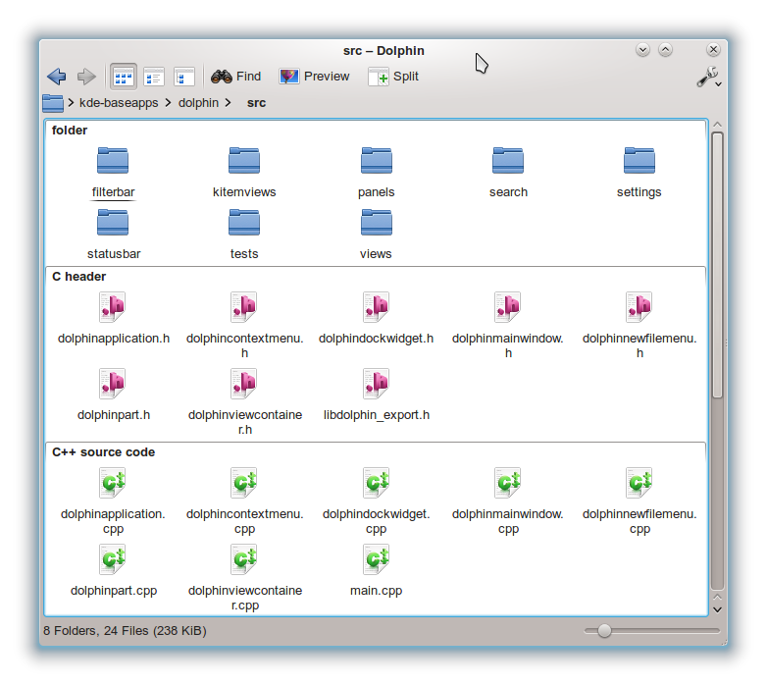
Task: Click the breadcrumb root folder icon
Action: [x=53, y=103]
